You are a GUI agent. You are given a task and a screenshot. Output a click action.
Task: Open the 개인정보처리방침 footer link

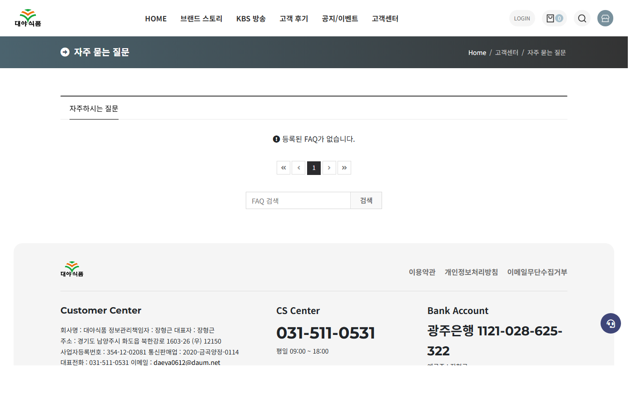tap(471, 272)
